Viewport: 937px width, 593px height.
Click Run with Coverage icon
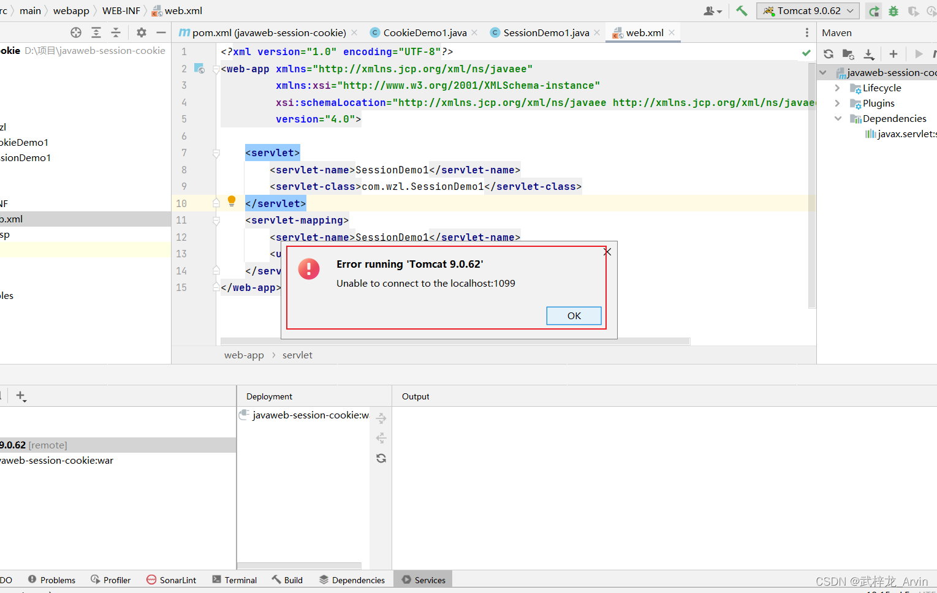click(x=913, y=11)
